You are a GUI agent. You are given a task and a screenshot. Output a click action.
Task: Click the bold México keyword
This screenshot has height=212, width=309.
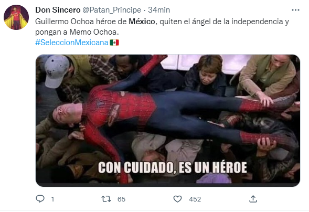click(x=142, y=22)
